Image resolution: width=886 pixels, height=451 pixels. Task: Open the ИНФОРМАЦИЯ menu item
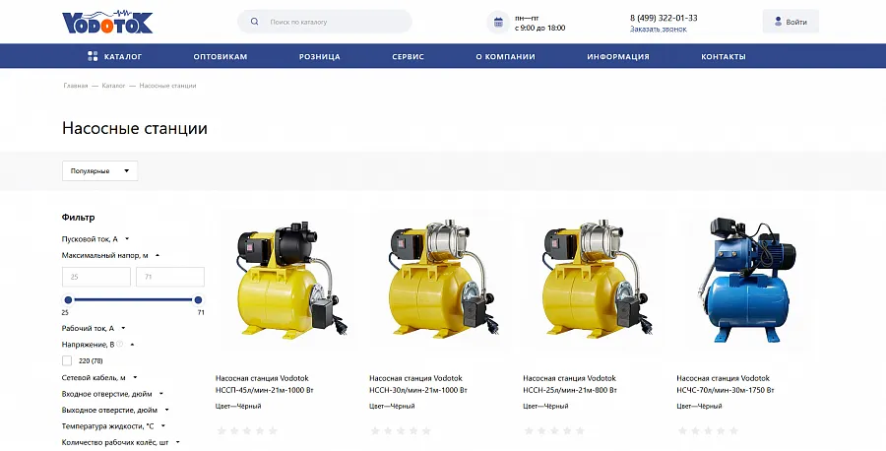pyautogui.click(x=618, y=56)
